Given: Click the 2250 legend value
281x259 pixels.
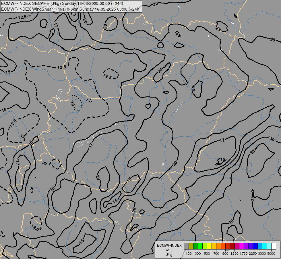Looking at the screenshot, I should pos(253,254).
